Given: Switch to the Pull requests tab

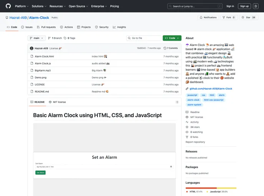Looking at the screenshot, I should click(x=46, y=27).
